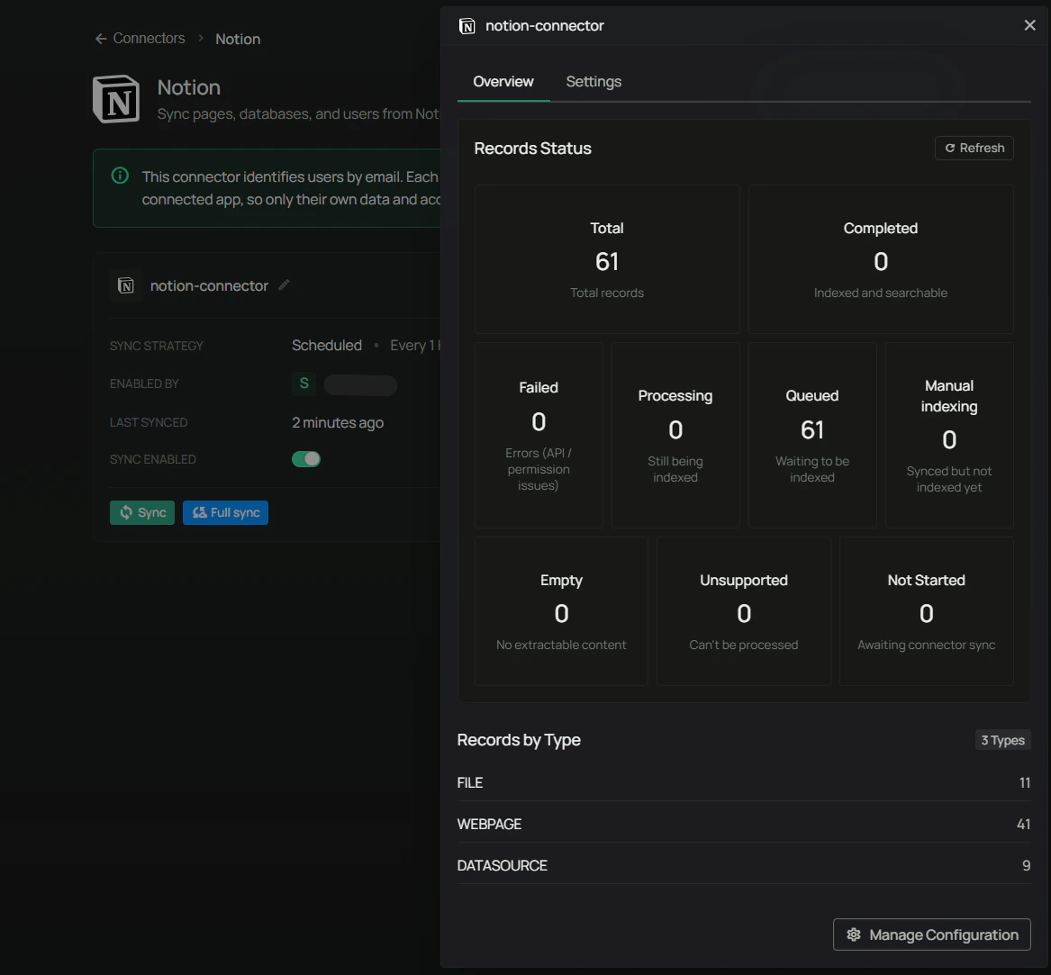
Task: Click the notion-connector name in the background card
Action: click(x=209, y=286)
